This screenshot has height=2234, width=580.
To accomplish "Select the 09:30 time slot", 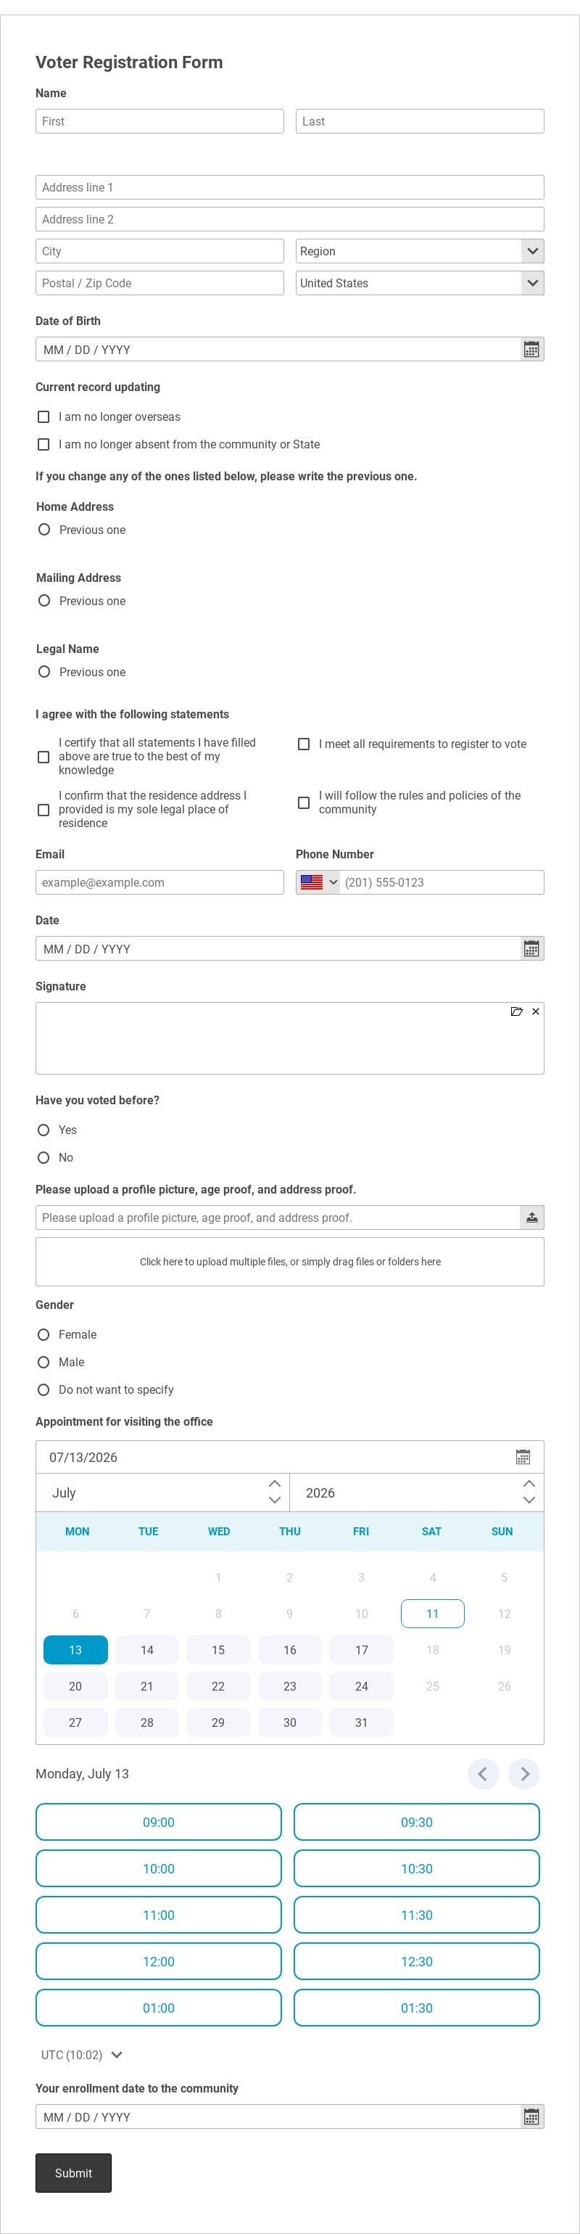I will tap(417, 1822).
